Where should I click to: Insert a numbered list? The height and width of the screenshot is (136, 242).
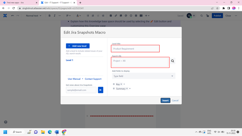point(93,16)
